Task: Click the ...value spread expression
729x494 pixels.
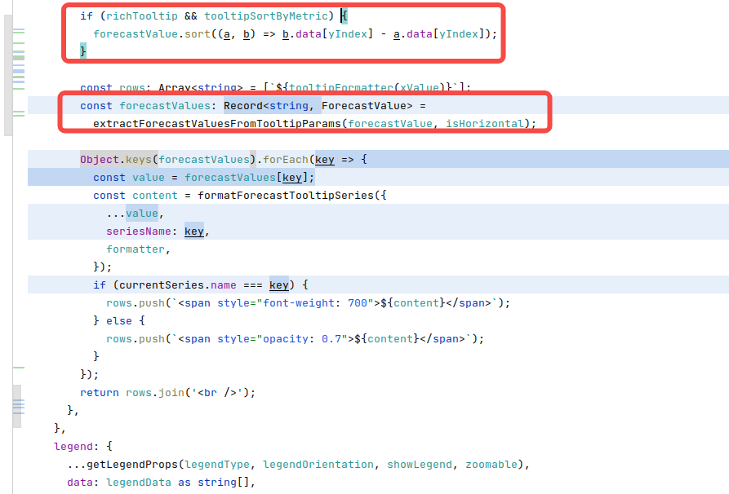Action: 132,214
